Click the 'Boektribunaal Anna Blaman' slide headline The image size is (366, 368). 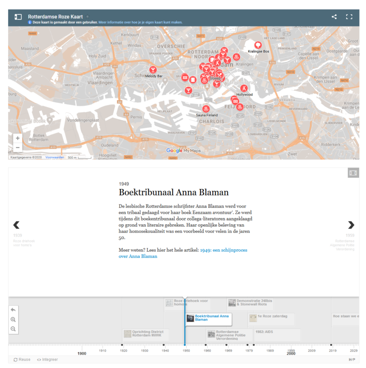[x=173, y=193]
